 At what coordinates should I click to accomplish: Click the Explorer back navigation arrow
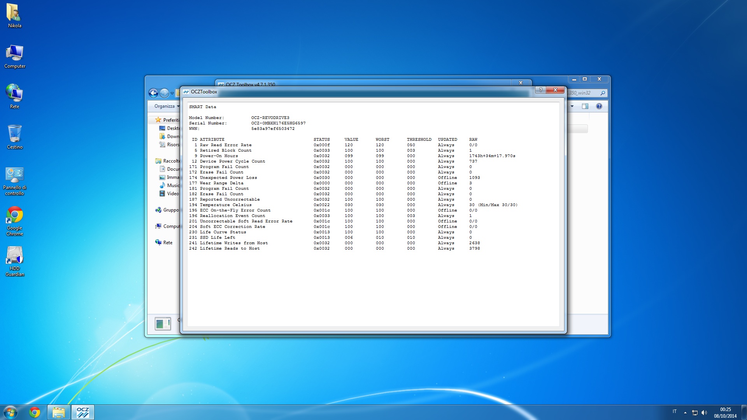153,93
